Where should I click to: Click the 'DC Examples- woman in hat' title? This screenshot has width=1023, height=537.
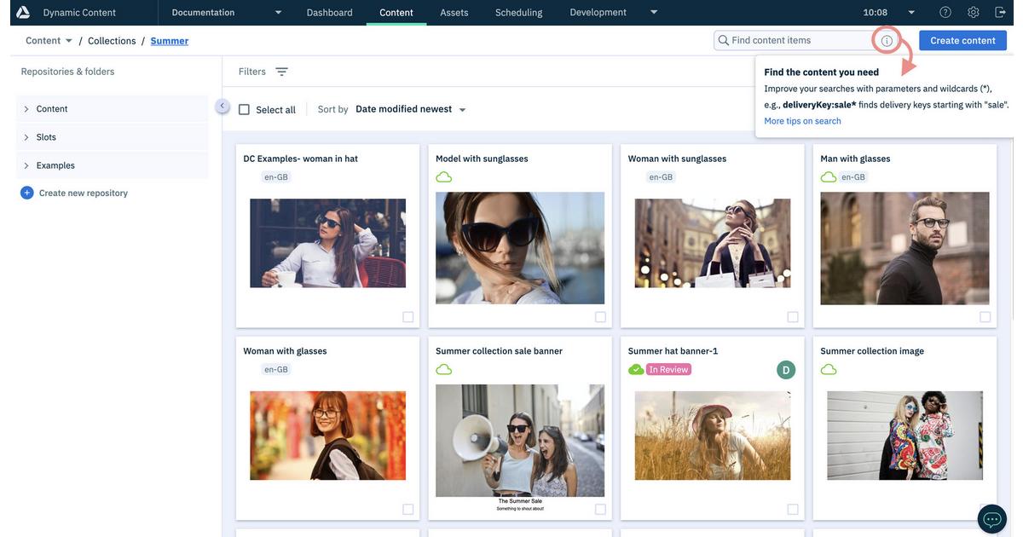pyautogui.click(x=301, y=159)
